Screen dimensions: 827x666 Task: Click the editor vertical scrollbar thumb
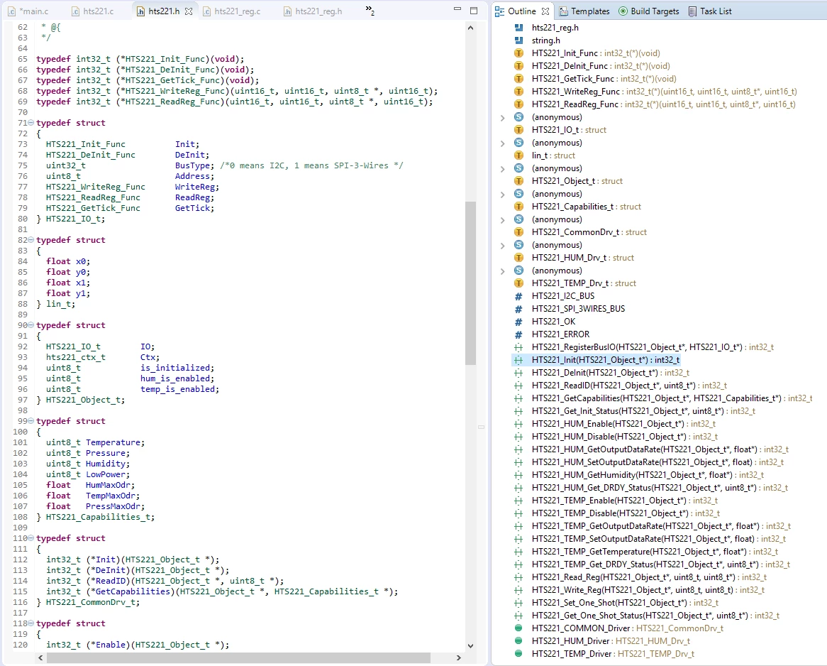(470, 283)
